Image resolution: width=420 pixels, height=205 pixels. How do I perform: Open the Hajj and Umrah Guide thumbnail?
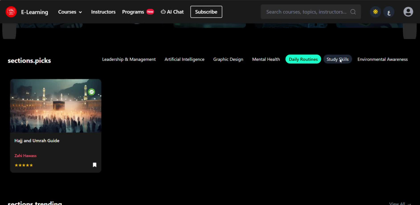click(56, 106)
